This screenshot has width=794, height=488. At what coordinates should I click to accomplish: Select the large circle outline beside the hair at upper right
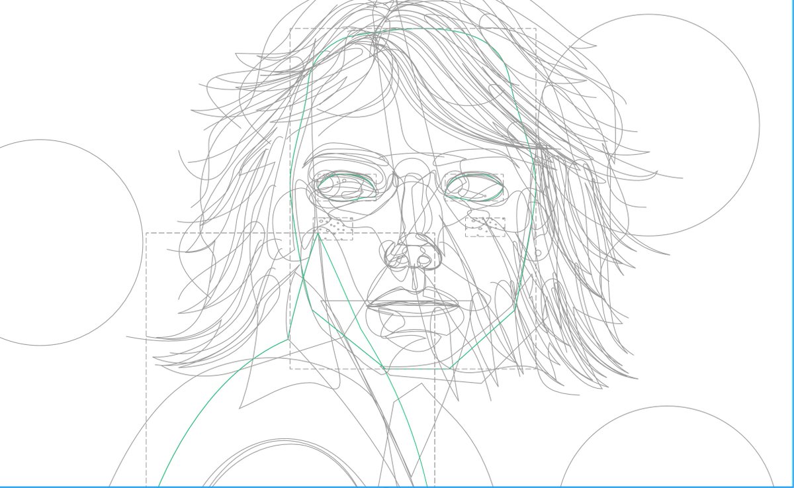[648, 125]
